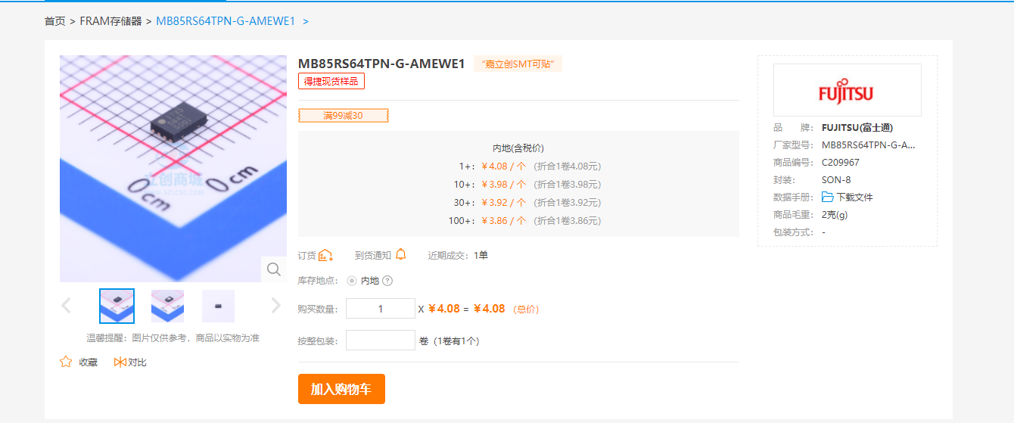Show next thumbnail with right arrow
Screen dimensions: 1014x423
coord(275,306)
